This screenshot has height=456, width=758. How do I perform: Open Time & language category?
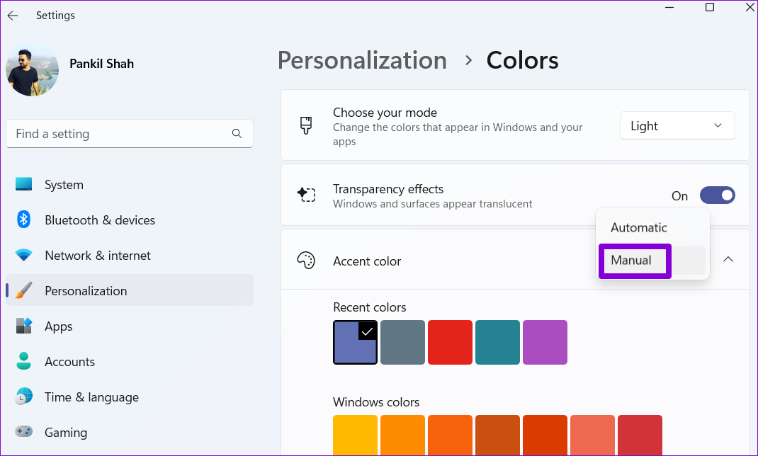coord(130,397)
